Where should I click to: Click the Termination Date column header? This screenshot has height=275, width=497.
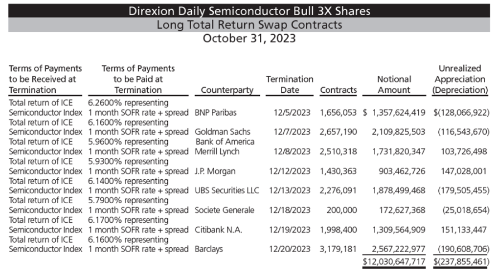(290, 85)
